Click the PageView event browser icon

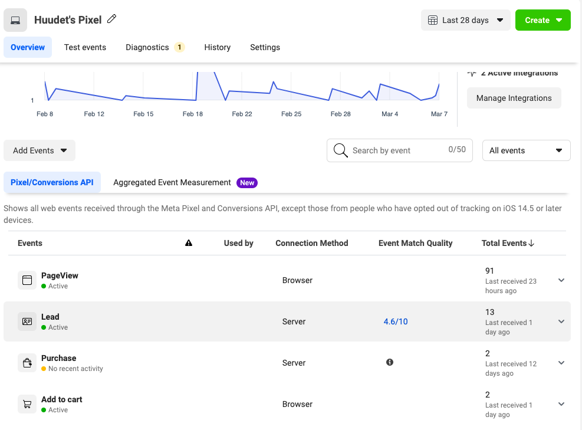coord(27,280)
